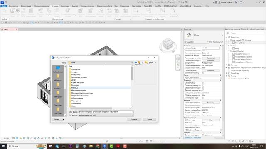The height and width of the screenshot is (149, 266).
Task: Open the Управление ribbon tab
Action: [125, 6]
